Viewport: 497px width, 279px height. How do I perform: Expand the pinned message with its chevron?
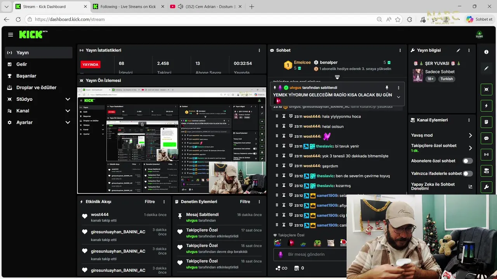click(x=398, y=97)
